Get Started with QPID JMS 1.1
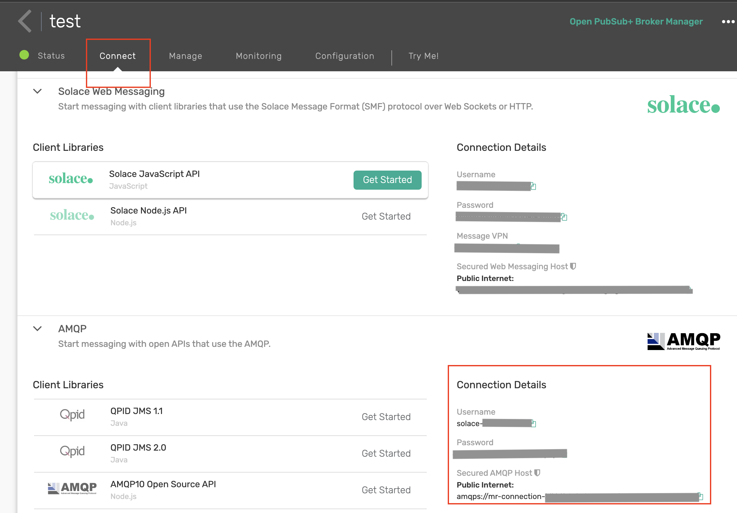Viewport: 737px width, 513px height. coord(386,417)
